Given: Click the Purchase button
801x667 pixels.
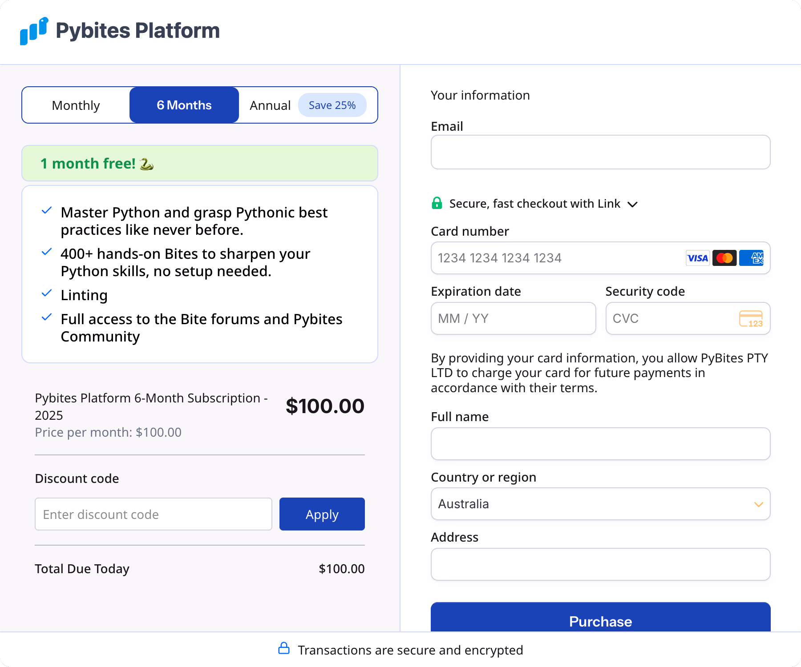Looking at the screenshot, I should (601, 618).
